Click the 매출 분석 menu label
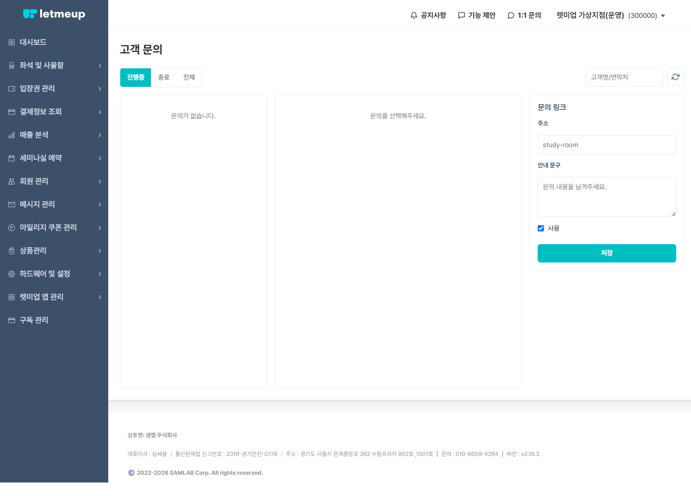The width and height of the screenshot is (691, 496). coord(34,135)
